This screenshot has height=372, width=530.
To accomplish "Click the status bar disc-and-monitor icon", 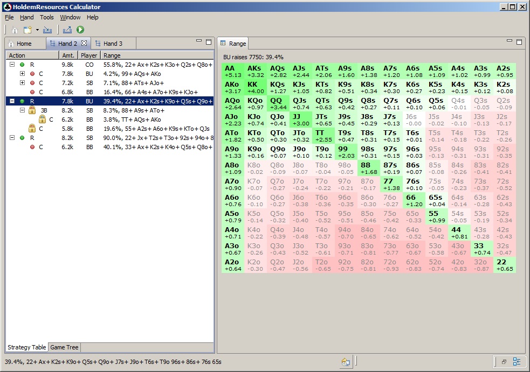I will [x=346, y=362].
